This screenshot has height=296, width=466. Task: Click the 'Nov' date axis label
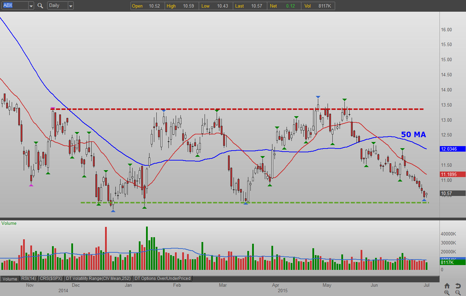pos(30,285)
